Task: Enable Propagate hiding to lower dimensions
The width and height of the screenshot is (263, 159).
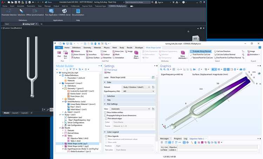Action: coord(105,115)
